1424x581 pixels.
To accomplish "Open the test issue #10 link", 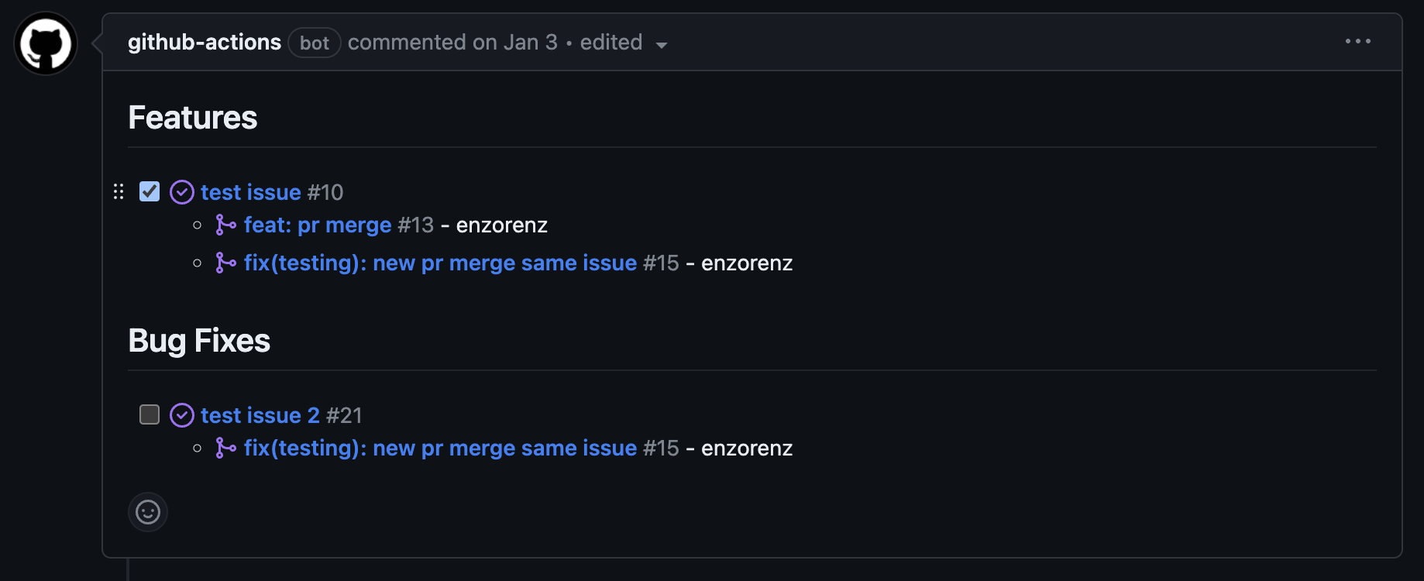I will click(249, 191).
